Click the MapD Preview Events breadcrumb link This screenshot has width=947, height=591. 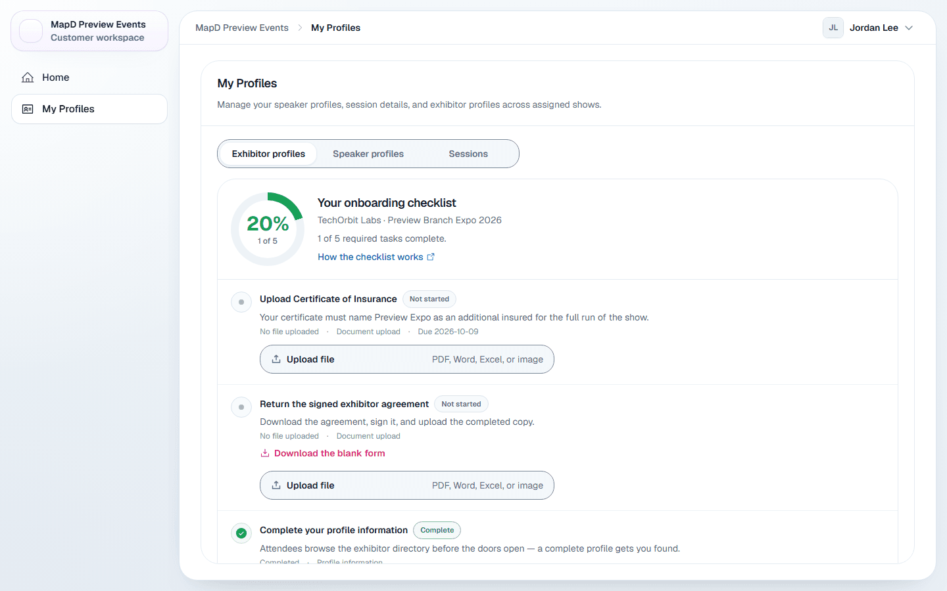(242, 28)
